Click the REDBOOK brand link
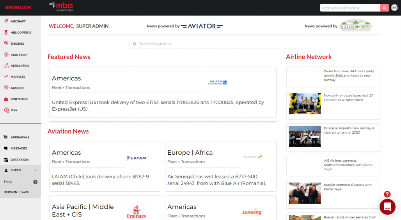401x220 pixels. tap(18, 8)
